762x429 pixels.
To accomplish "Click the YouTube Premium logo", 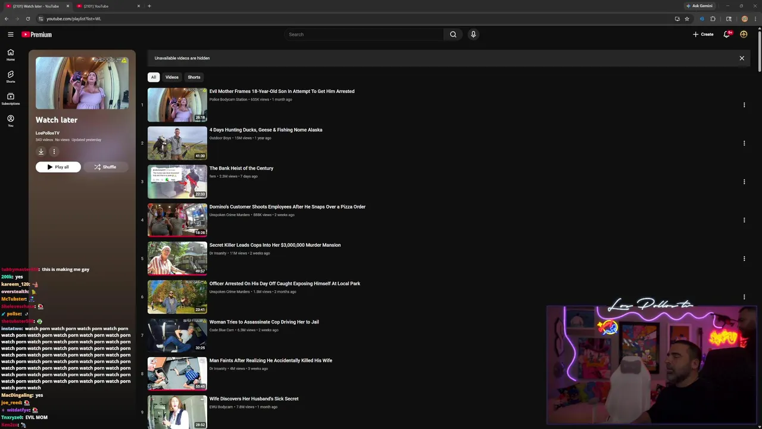I will [37, 35].
